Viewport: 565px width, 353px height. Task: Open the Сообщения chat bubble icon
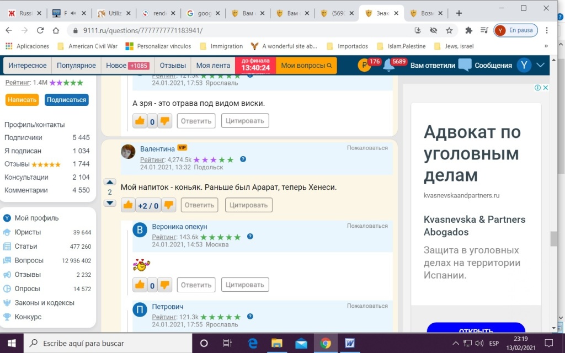click(465, 65)
